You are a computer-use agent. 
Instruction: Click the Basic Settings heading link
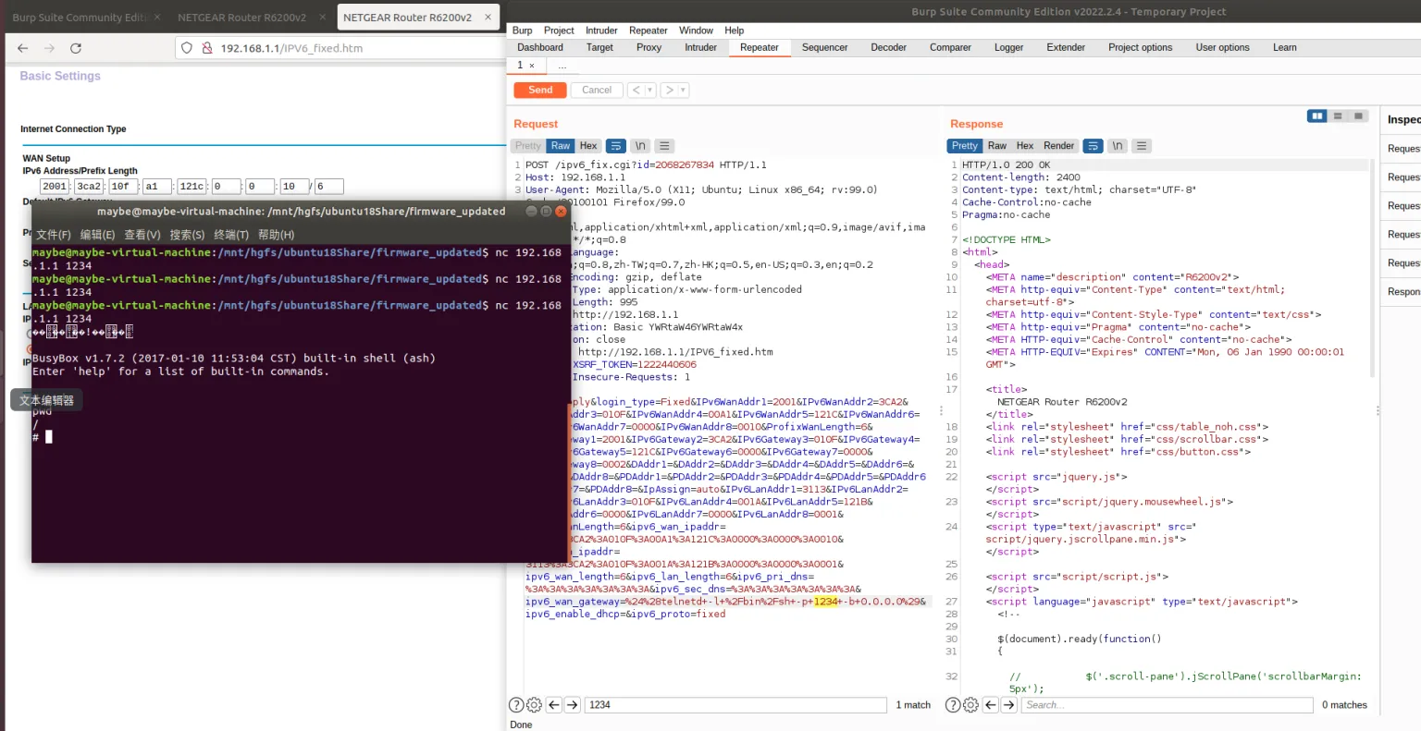pos(60,76)
